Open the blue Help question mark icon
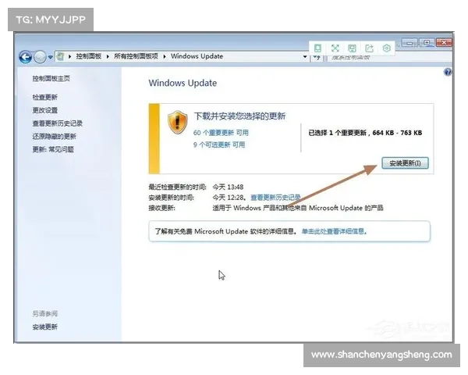468x375 pixels. (x=448, y=72)
